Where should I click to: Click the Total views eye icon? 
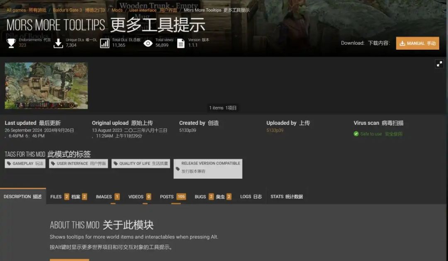148,43
